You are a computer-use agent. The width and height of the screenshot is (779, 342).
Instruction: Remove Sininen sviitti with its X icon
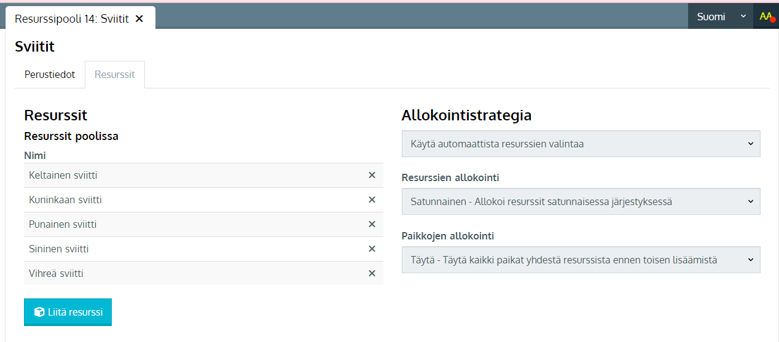click(x=372, y=249)
